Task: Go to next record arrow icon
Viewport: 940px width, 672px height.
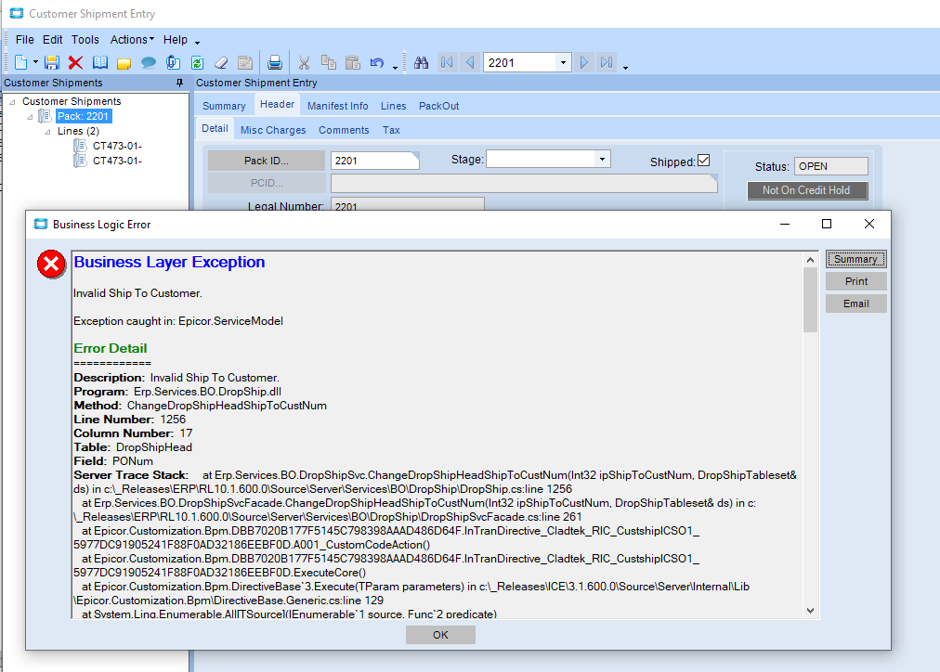Action: tap(584, 62)
